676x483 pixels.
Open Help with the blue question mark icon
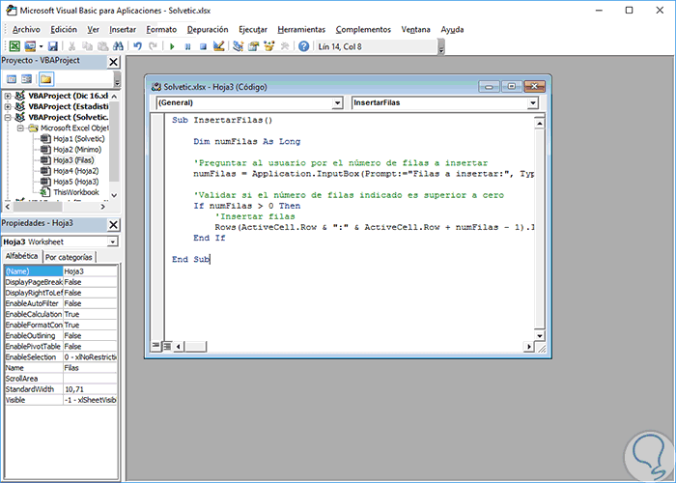point(304,45)
